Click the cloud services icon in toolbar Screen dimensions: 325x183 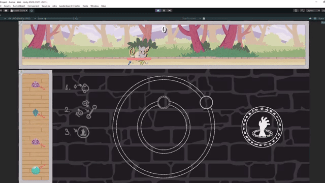coord(6,11)
